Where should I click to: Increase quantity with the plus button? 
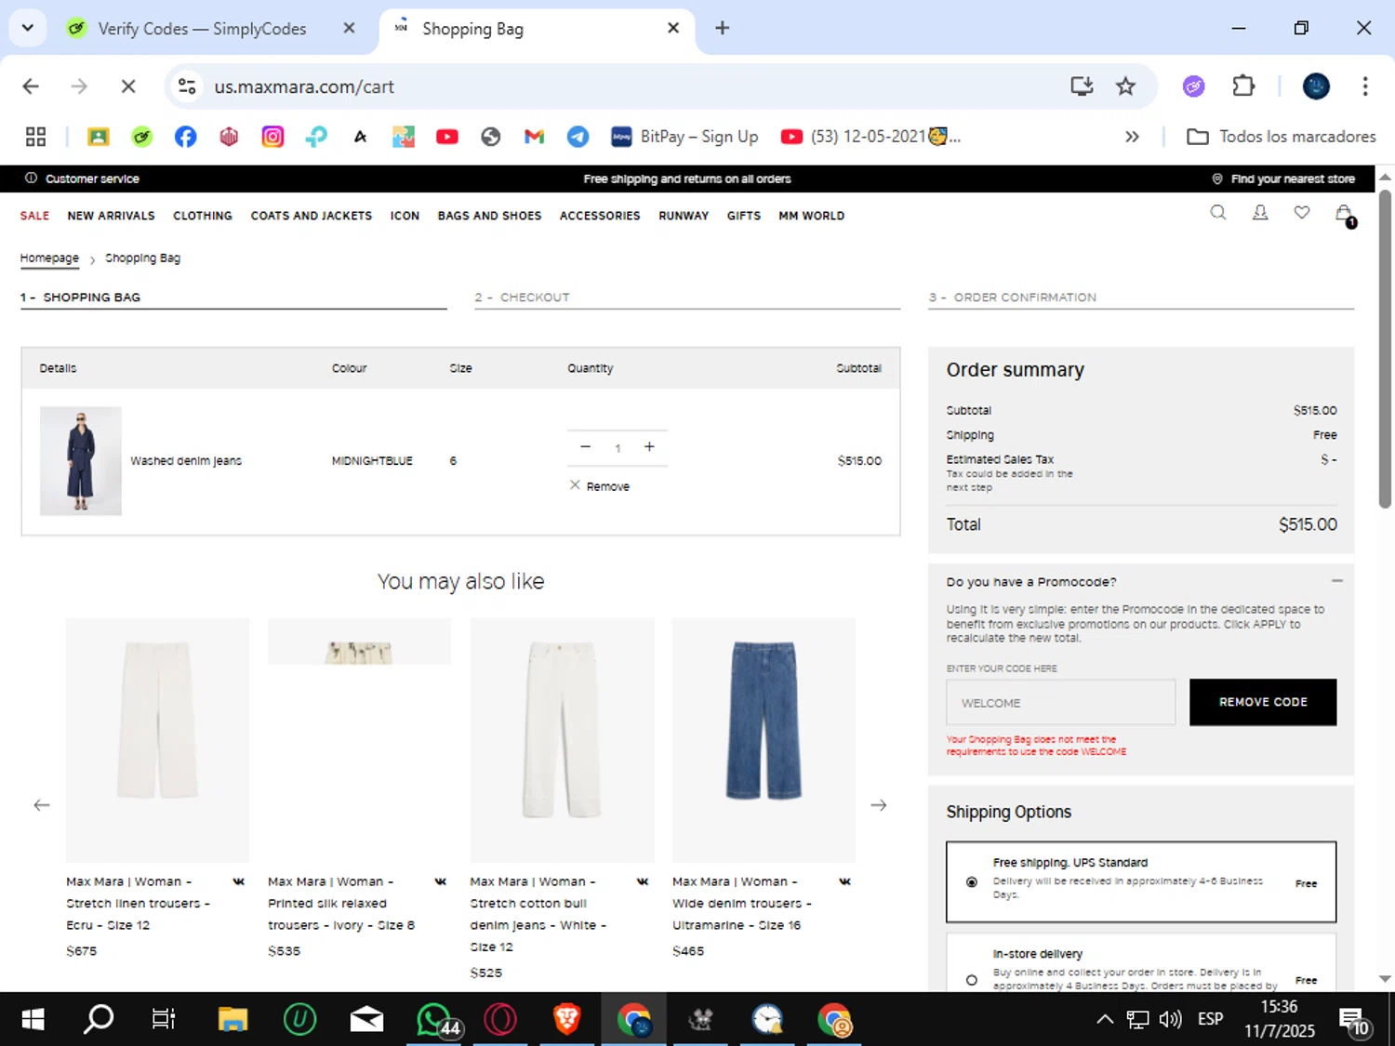tap(649, 447)
